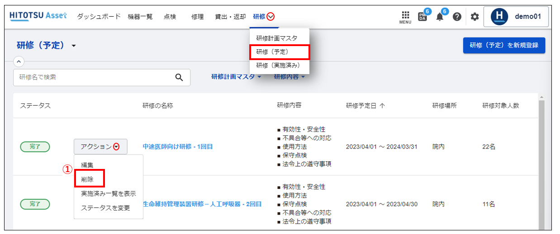Select 研修(実施済み) in the 研修 menu

point(279,65)
